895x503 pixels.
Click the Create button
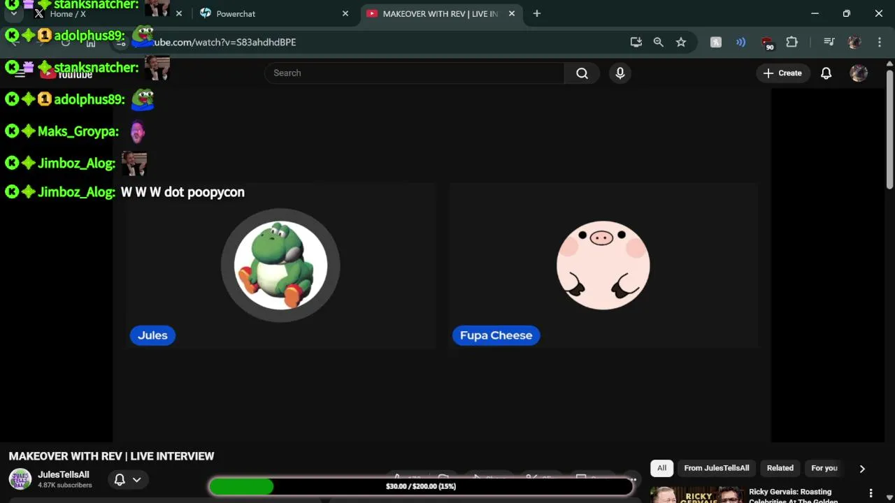coord(782,73)
